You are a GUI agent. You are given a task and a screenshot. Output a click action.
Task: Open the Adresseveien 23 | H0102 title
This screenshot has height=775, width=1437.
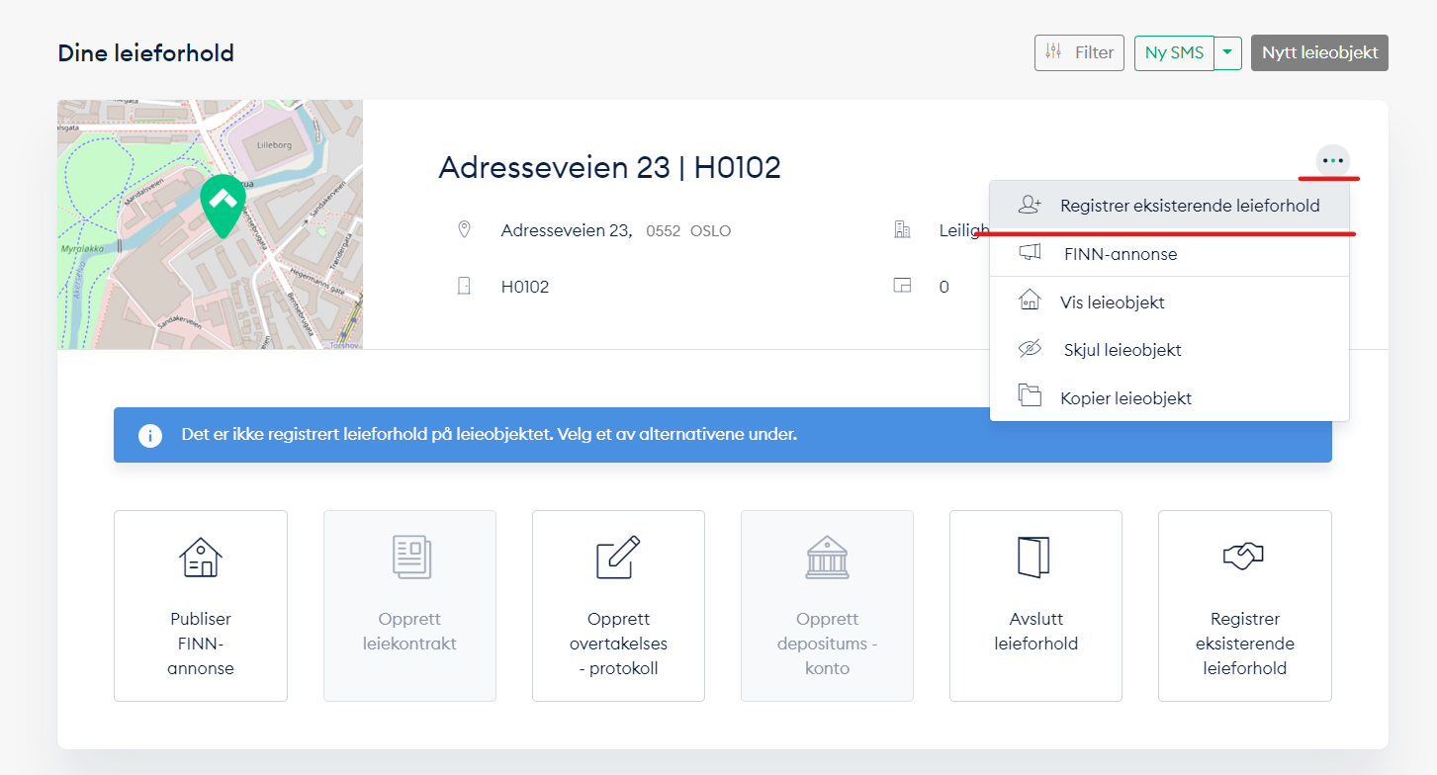(x=609, y=167)
